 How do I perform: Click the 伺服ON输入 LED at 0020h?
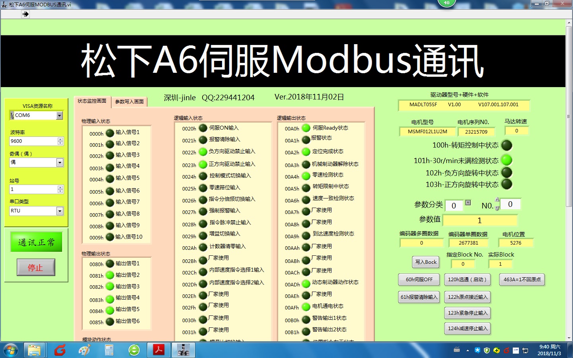[x=203, y=128]
